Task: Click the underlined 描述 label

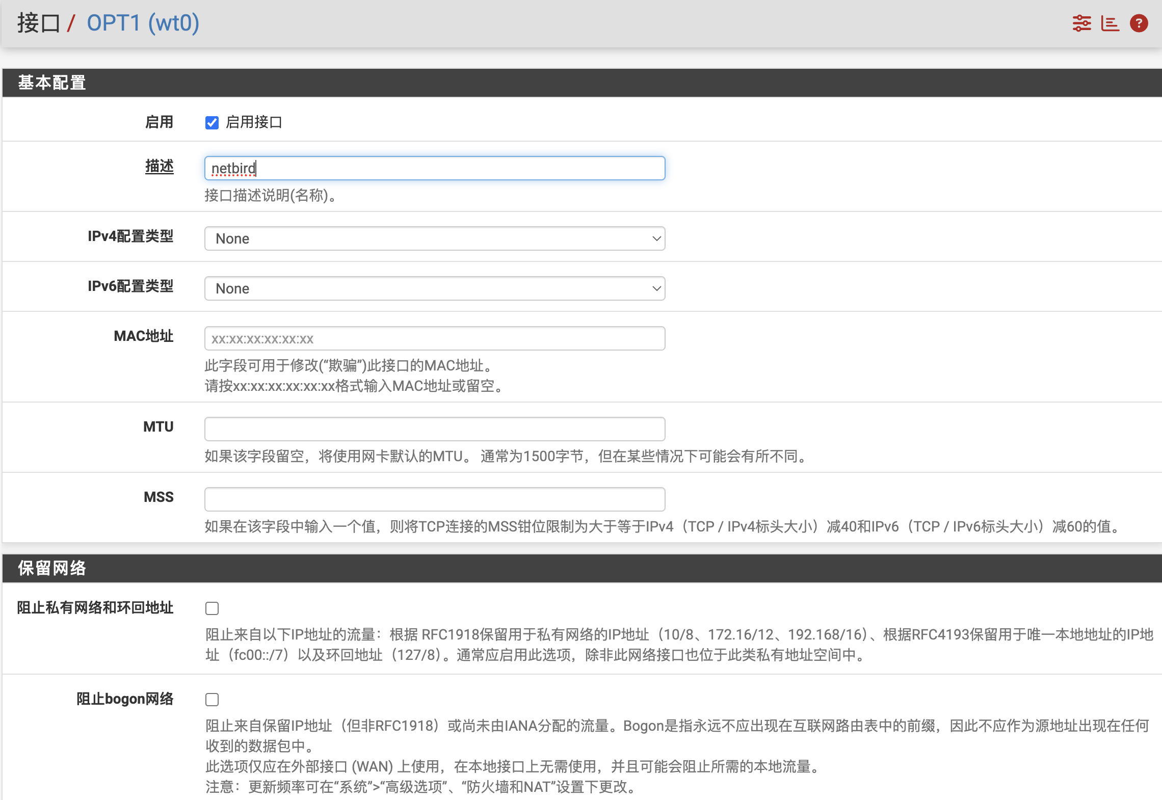Action: pos(159,166)
